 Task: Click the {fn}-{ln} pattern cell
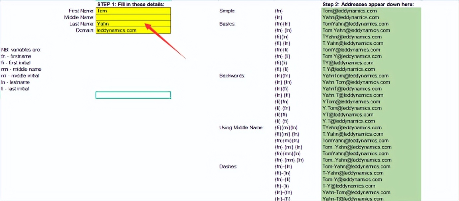(x=284, y=167)
